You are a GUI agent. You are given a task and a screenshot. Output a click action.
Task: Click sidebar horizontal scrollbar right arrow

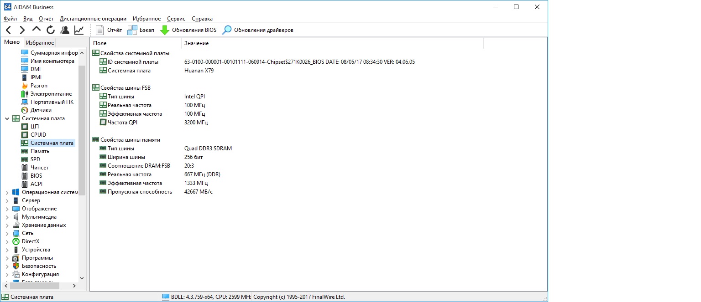(x=75, y=286)
